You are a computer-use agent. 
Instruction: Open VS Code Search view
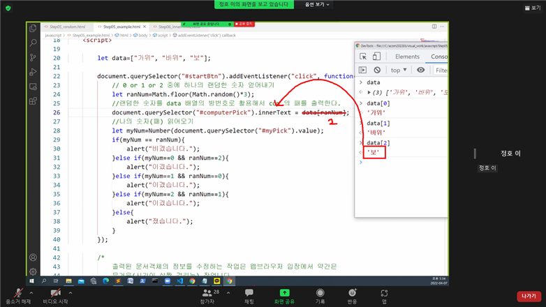33,43
